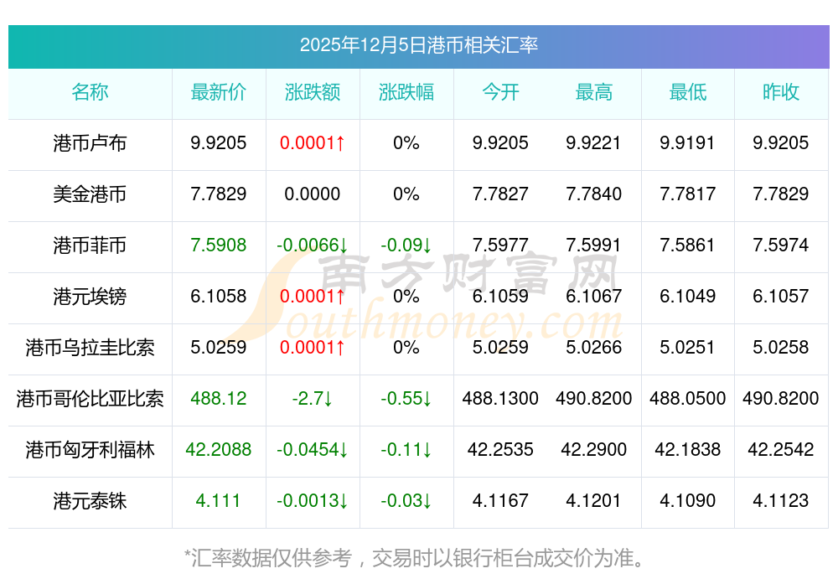Click the 涨跌幅 column header

406,92
